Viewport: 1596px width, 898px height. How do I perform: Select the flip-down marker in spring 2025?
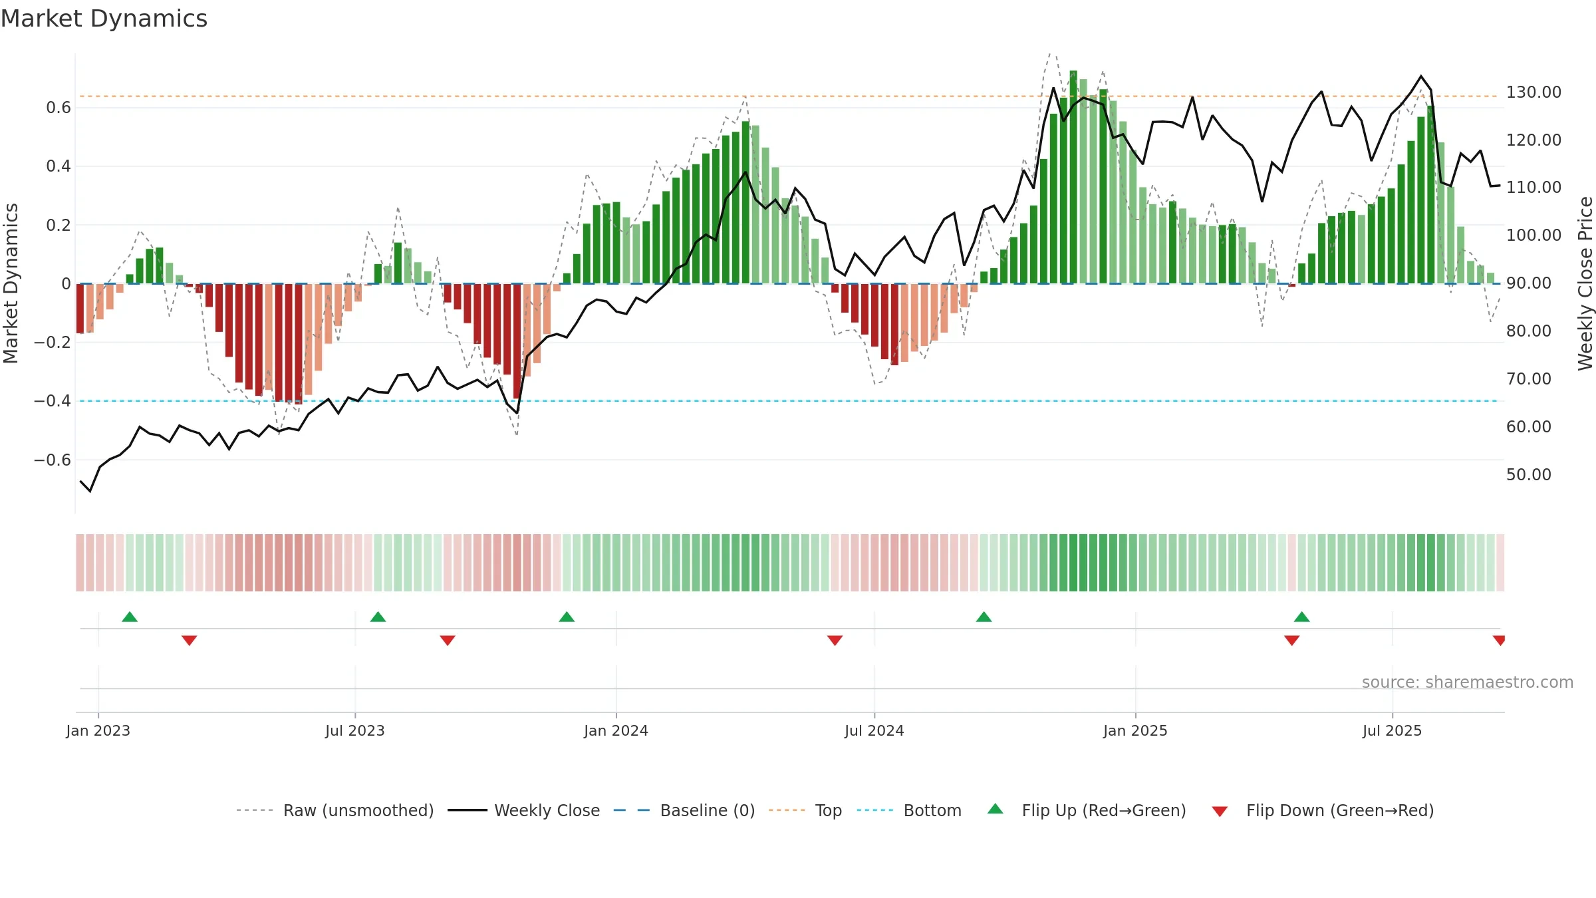point(1291,640)
